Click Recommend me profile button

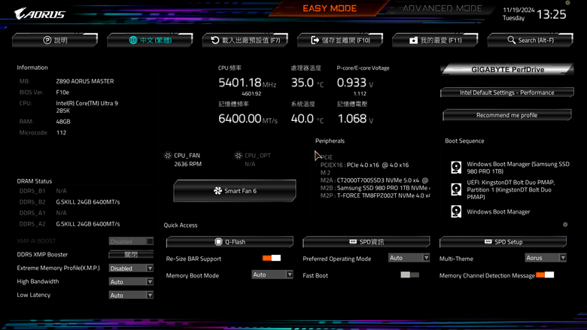point(507,115)
